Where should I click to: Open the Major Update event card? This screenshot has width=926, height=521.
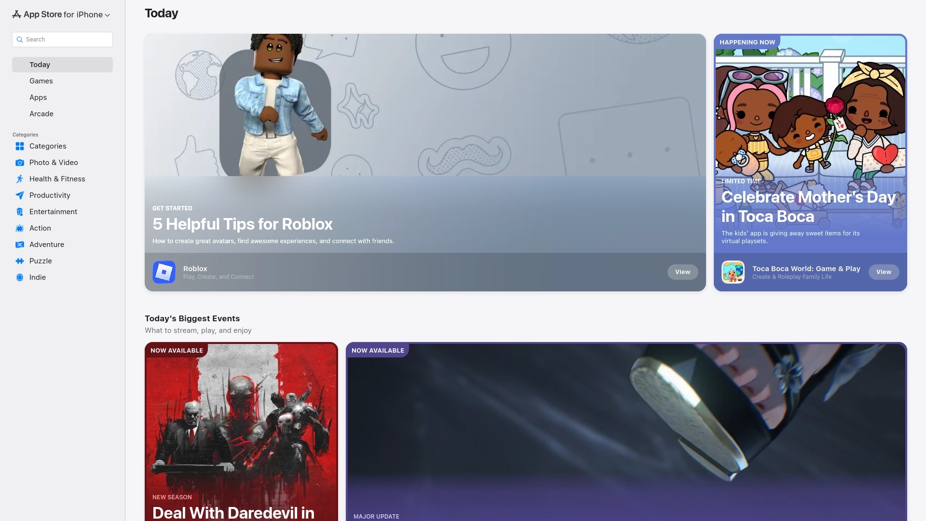coord(626,432)
